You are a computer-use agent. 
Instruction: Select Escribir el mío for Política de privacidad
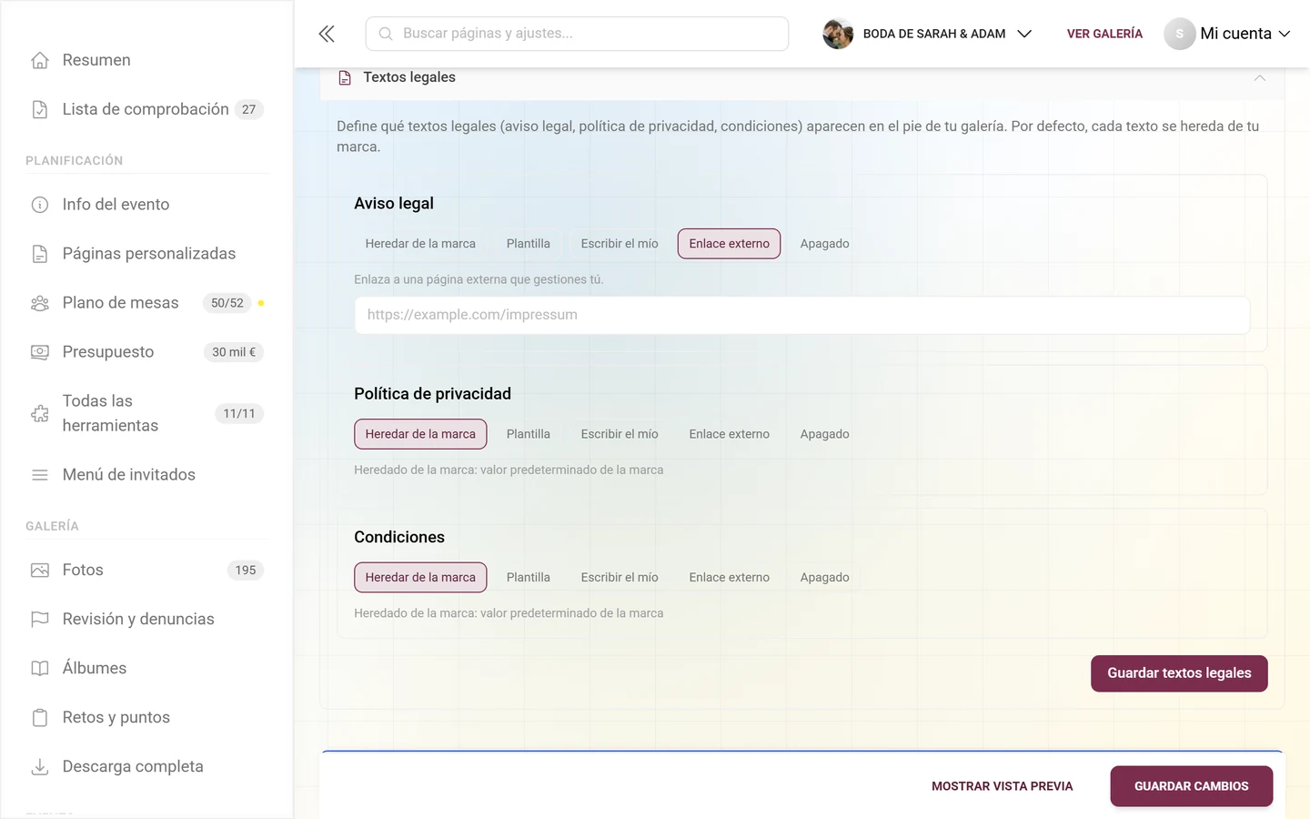point(620,434)
